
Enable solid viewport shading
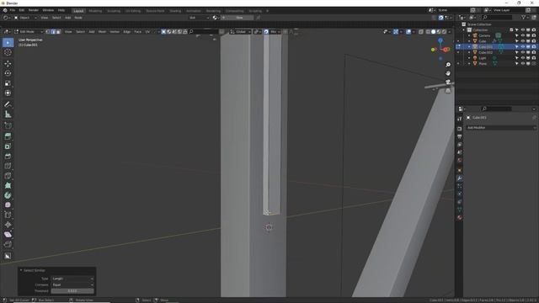point(434,32)
